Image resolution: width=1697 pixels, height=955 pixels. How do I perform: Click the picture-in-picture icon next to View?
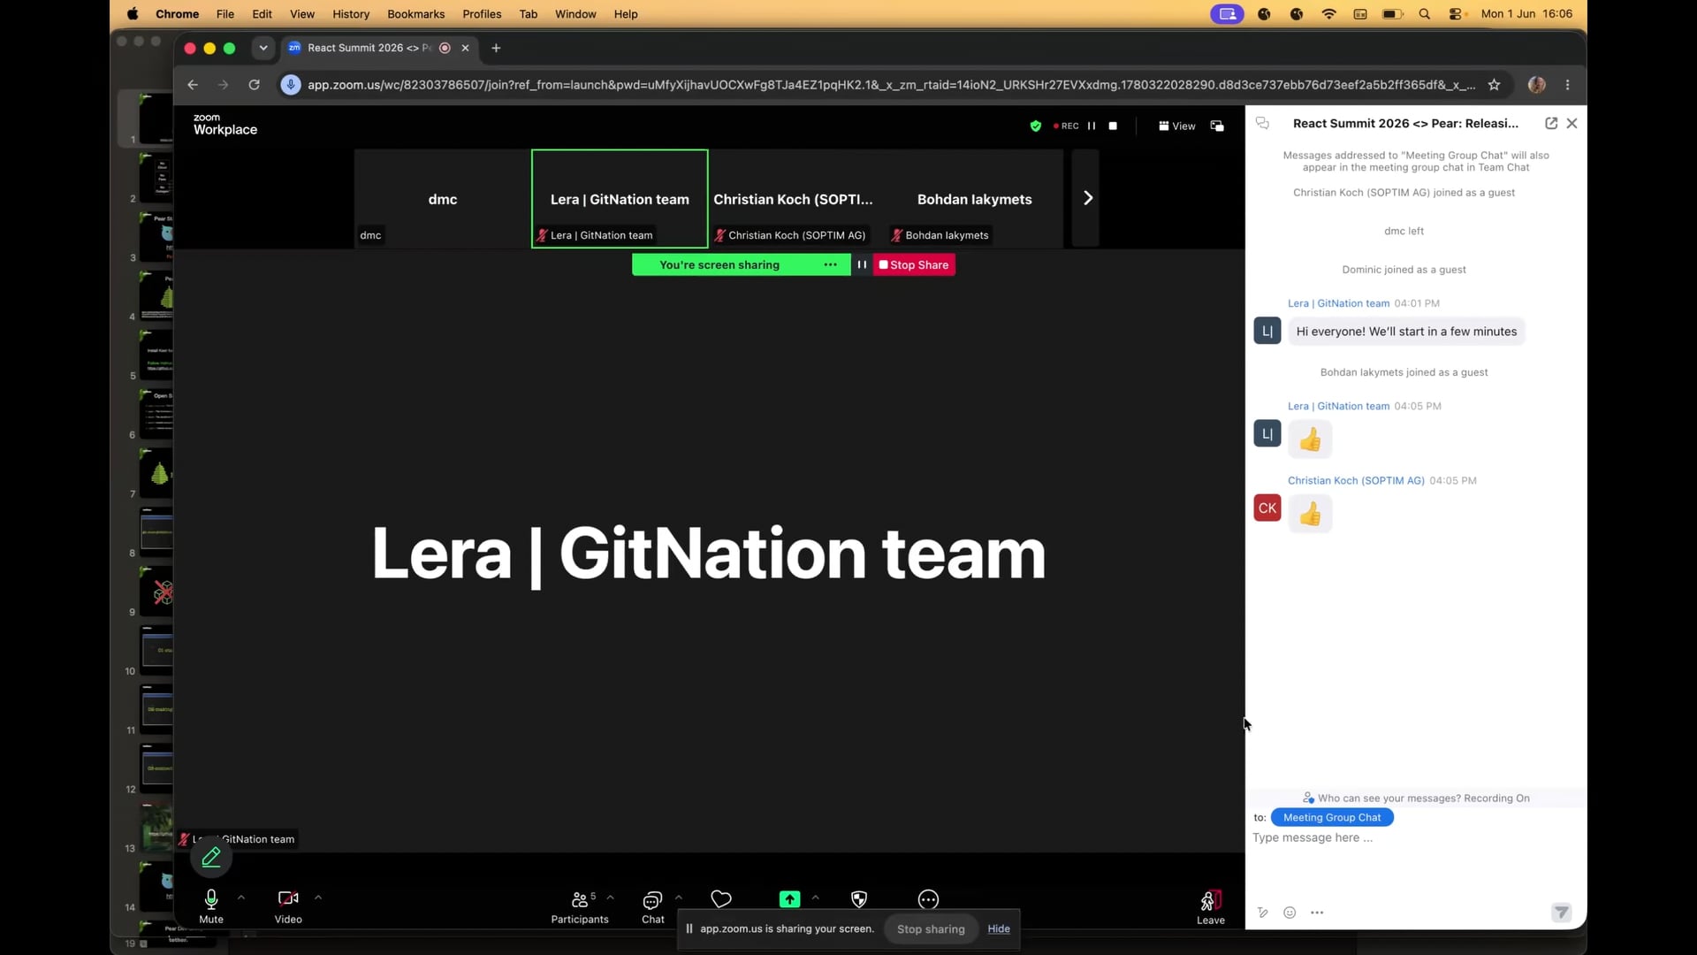[1217, 126]
